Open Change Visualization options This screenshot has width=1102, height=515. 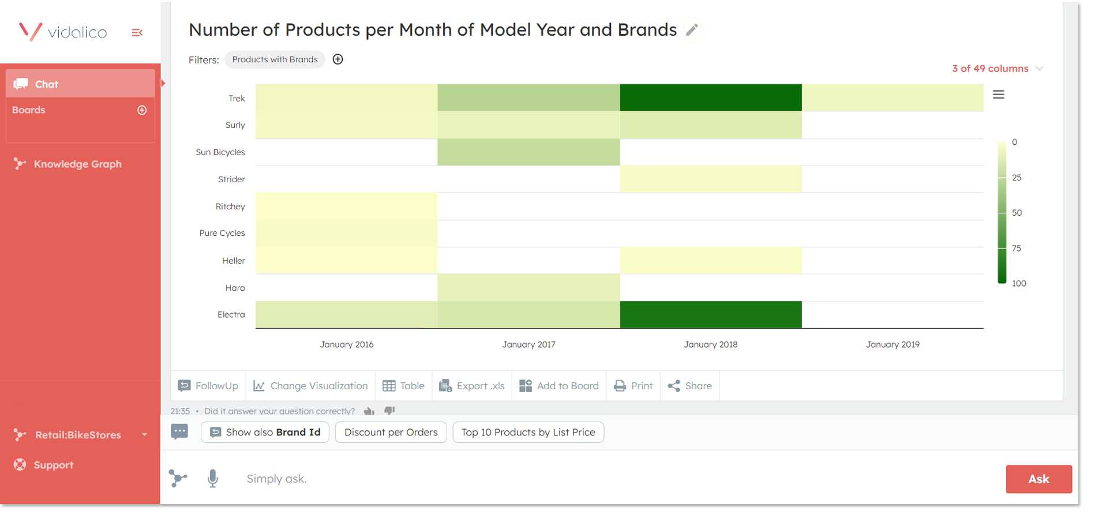point(310,386)
